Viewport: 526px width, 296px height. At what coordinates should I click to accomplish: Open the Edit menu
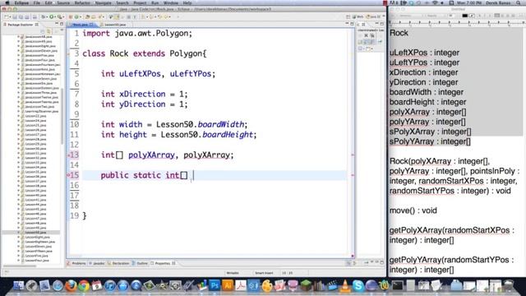tap(48, 2)
